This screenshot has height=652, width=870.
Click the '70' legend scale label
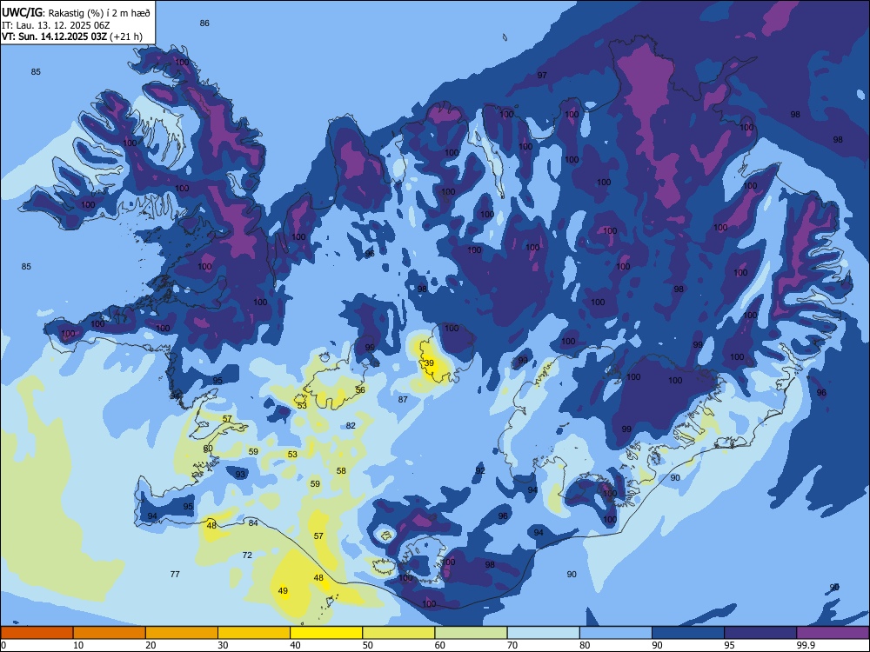coord(512,645)
